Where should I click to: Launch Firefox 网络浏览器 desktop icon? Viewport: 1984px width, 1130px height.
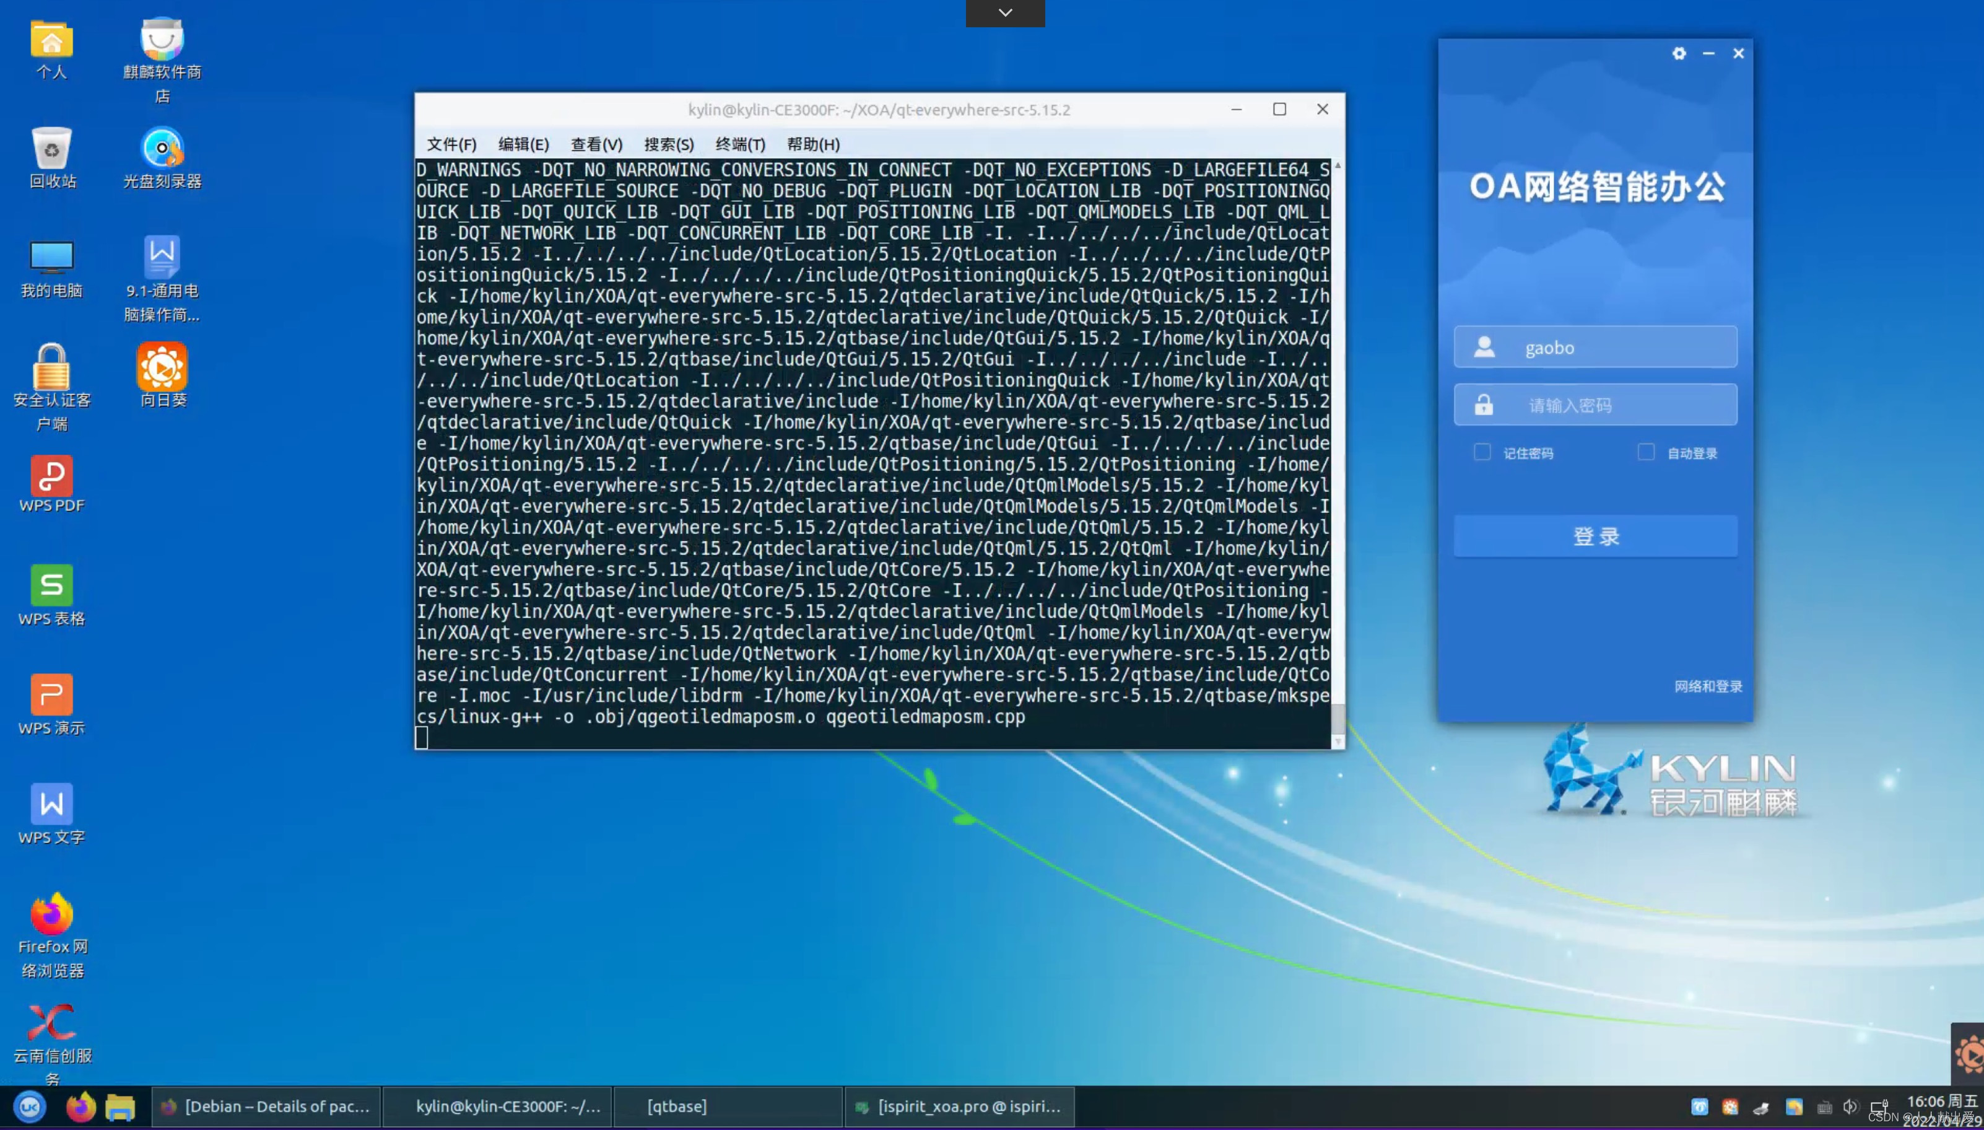pyautogui.click(x=52, y=936)
